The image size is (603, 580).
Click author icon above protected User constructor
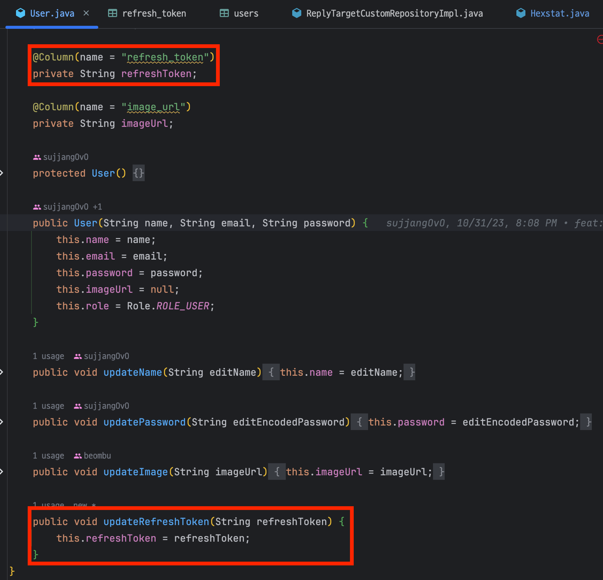coord(37,157)
